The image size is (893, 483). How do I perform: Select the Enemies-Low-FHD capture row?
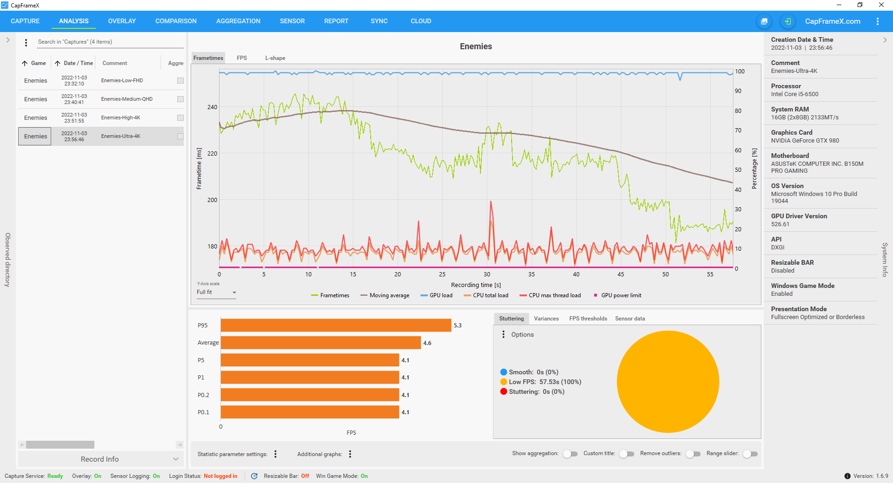coord(101,81)
